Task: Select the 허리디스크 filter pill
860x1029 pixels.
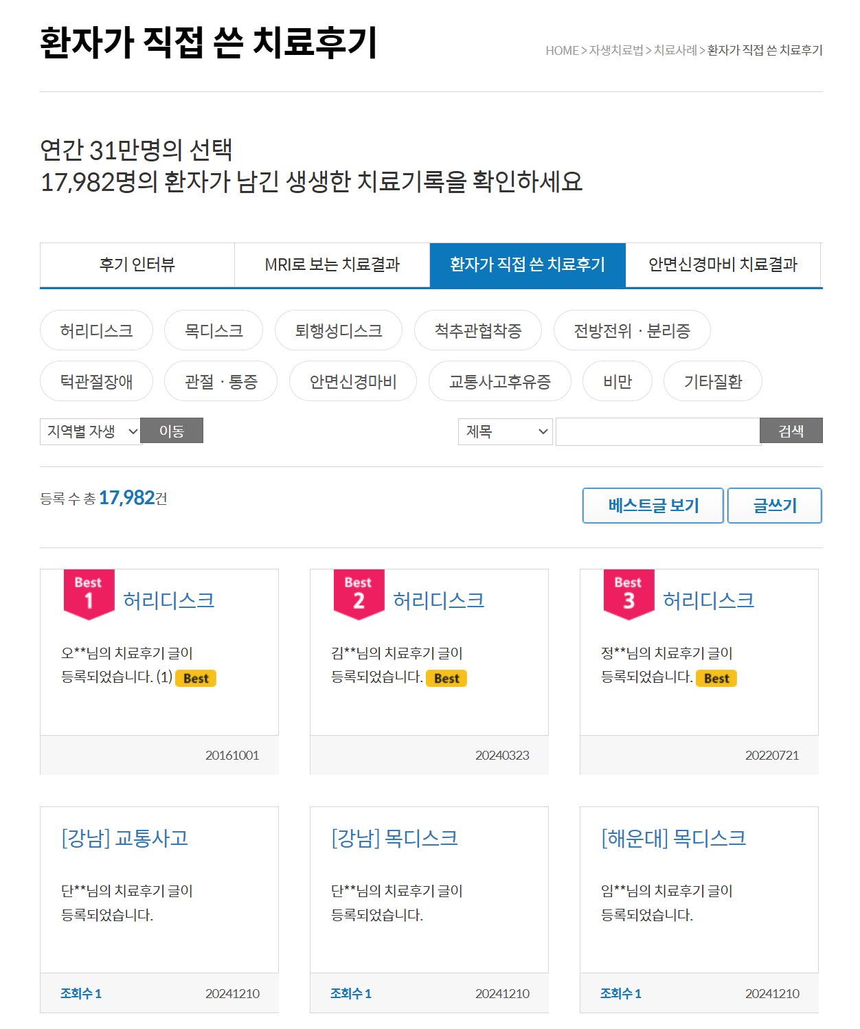Action: coord(96,330)
